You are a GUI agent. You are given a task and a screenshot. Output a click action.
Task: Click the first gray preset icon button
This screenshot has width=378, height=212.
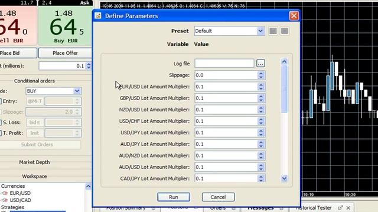click(273, 31)
